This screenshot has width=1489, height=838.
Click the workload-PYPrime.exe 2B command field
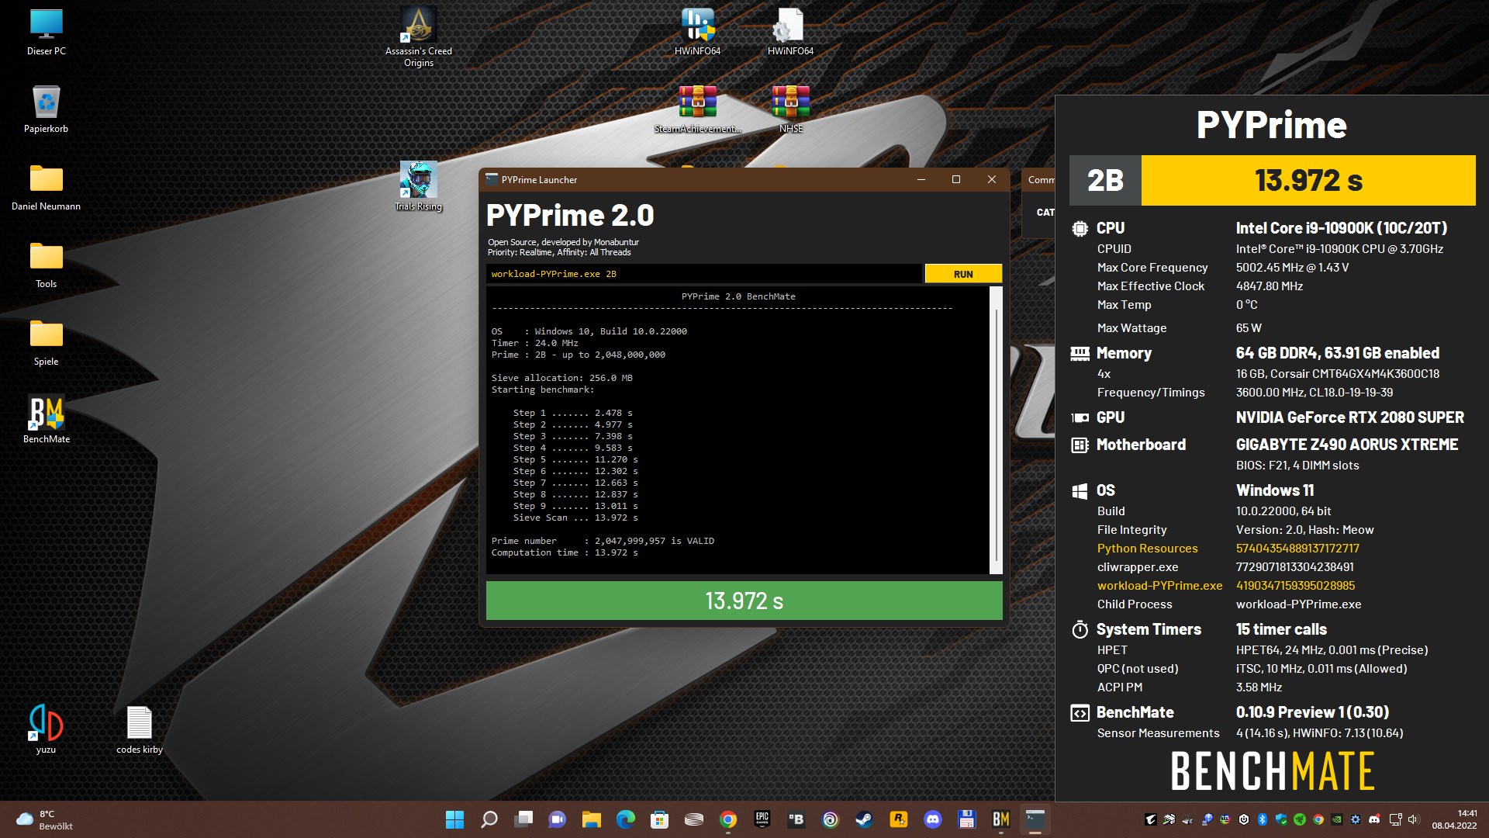(x=704, y=274)
